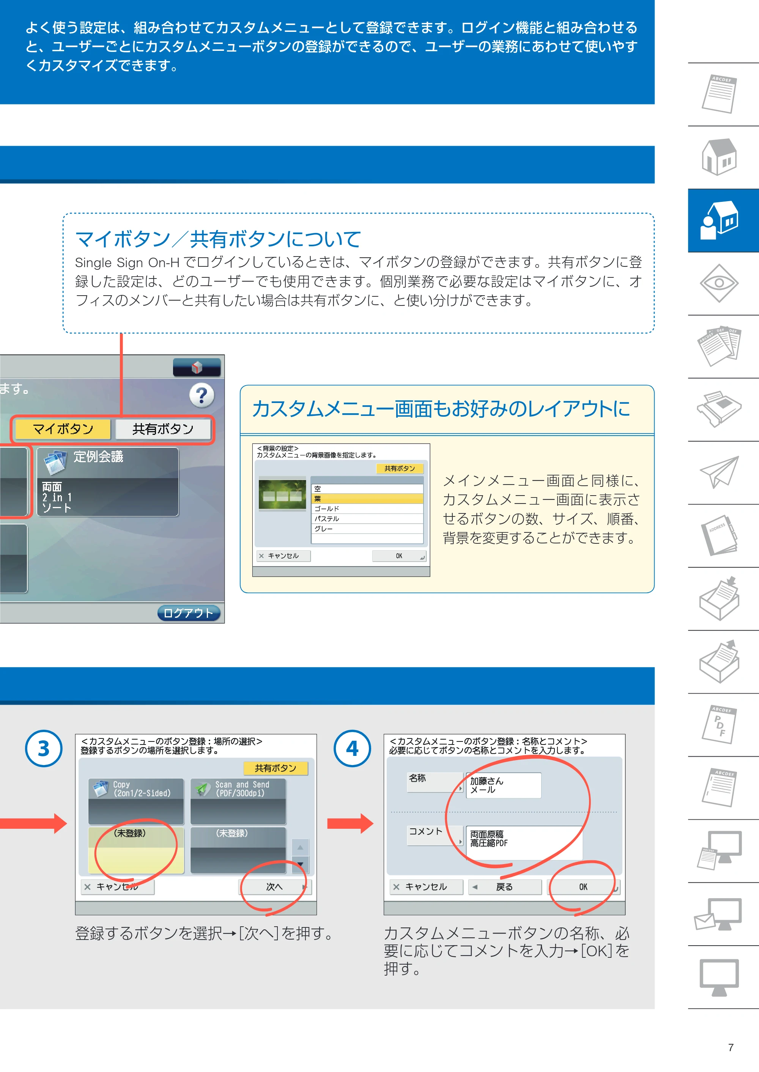Select the yellow highlighted (未登録) slot
Viewport: 759px width, 1072px height.
click(136, 850)
